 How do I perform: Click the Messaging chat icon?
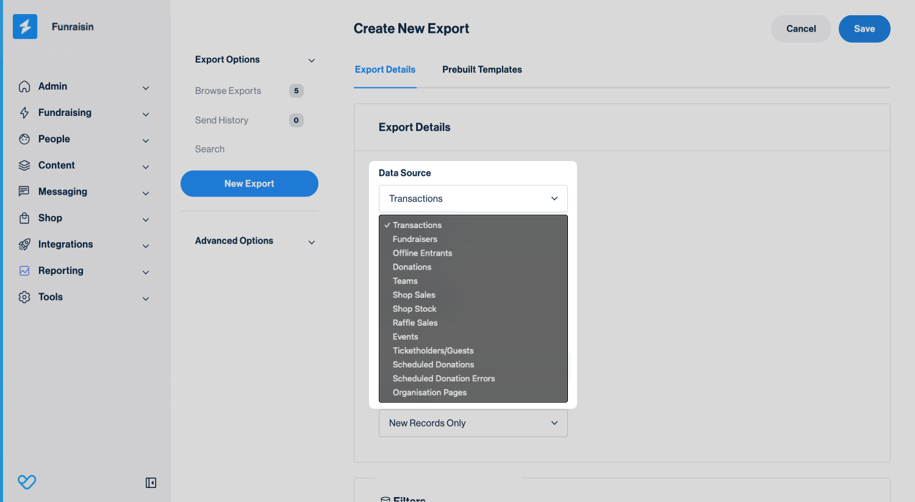coord(24,192)
